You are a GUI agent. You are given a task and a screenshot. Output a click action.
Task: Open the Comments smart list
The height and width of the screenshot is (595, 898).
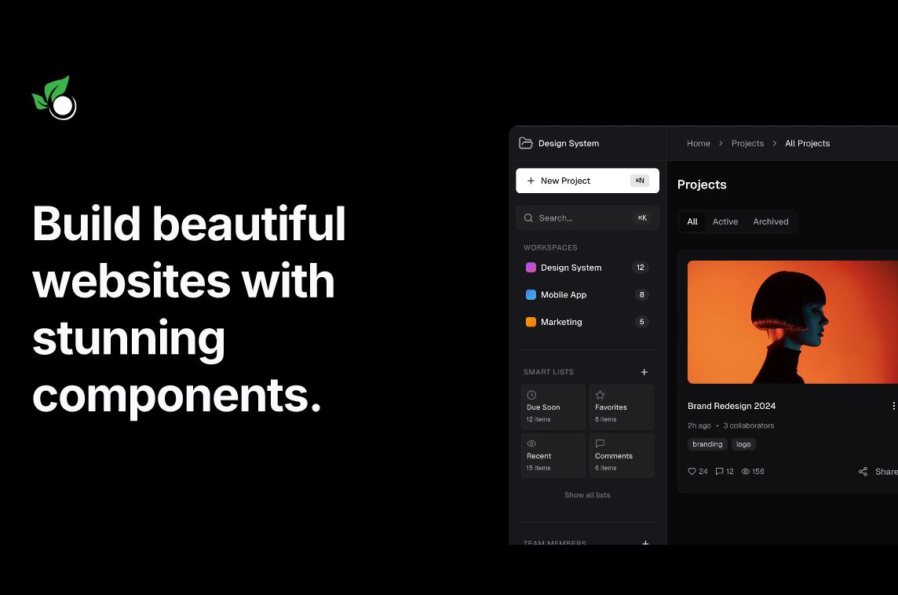[622, 456]
